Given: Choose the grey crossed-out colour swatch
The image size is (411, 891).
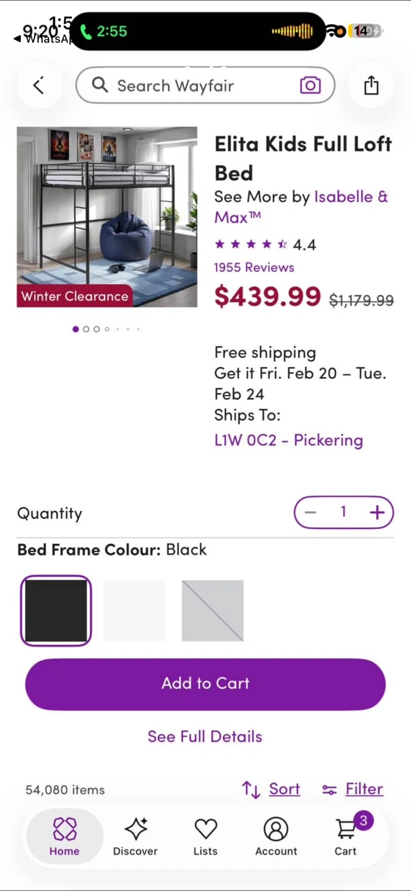Looking at the screenshot, I should 212,611.
